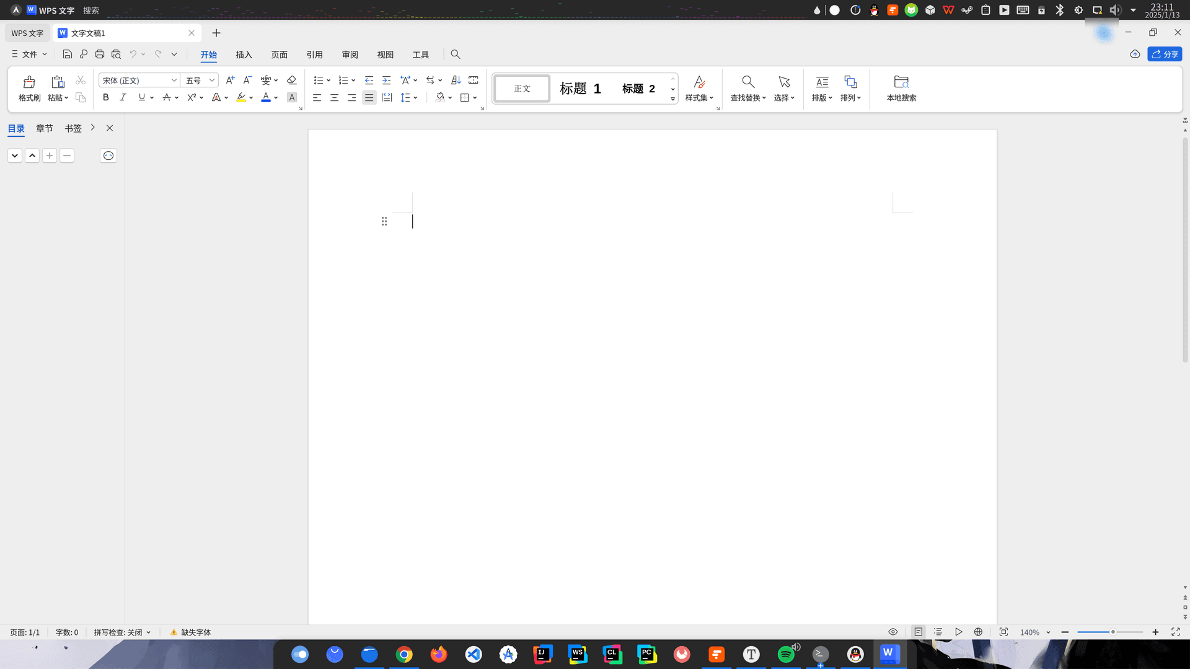Enable justified alignment

pos(369,97)
